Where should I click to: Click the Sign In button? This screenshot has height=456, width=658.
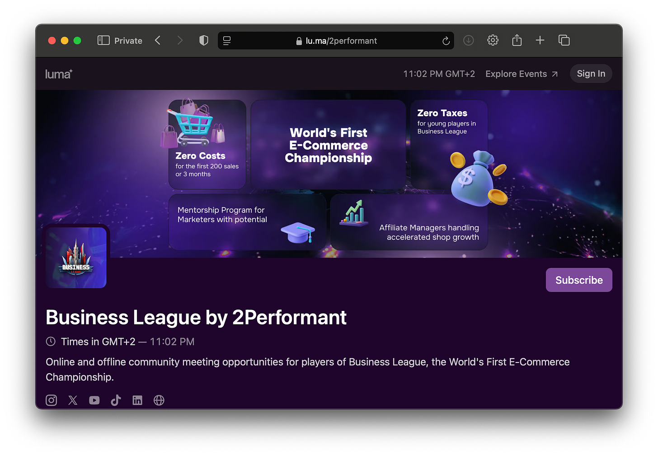(x=591, y=74)
